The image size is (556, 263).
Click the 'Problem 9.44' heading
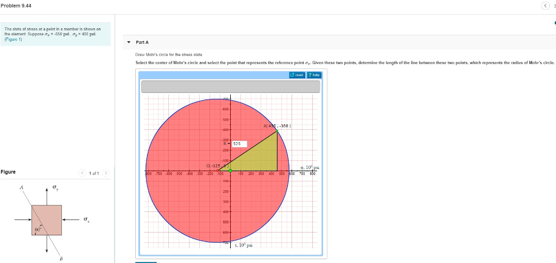coord(16,5)
